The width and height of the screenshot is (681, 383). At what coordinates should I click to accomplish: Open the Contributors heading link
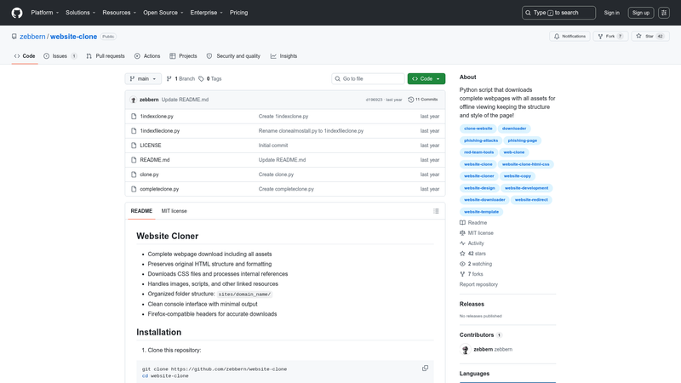click(480, 334)
